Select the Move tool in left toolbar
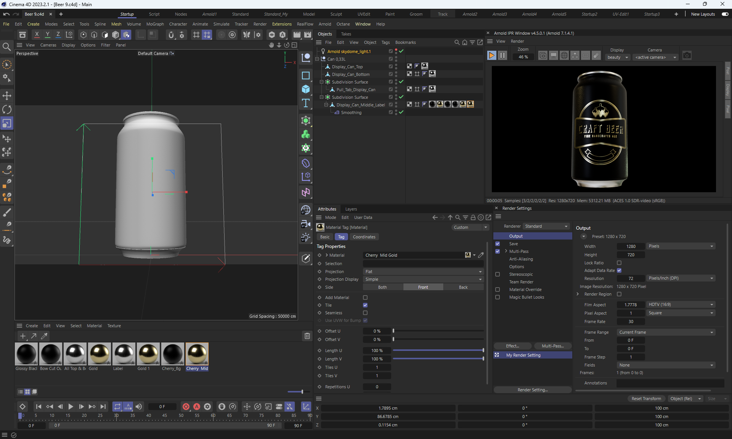The width and height of the screenshot is (732, 439). point(7,95)
